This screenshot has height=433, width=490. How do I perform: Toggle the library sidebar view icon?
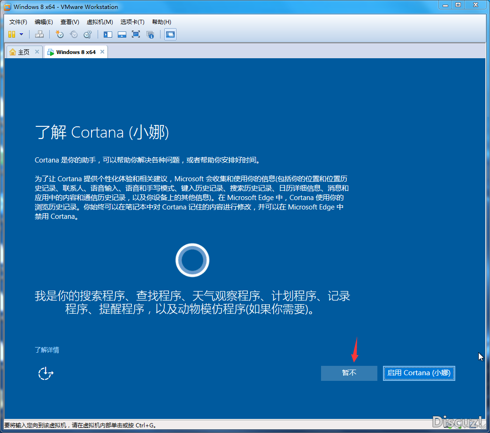point(108,34)
